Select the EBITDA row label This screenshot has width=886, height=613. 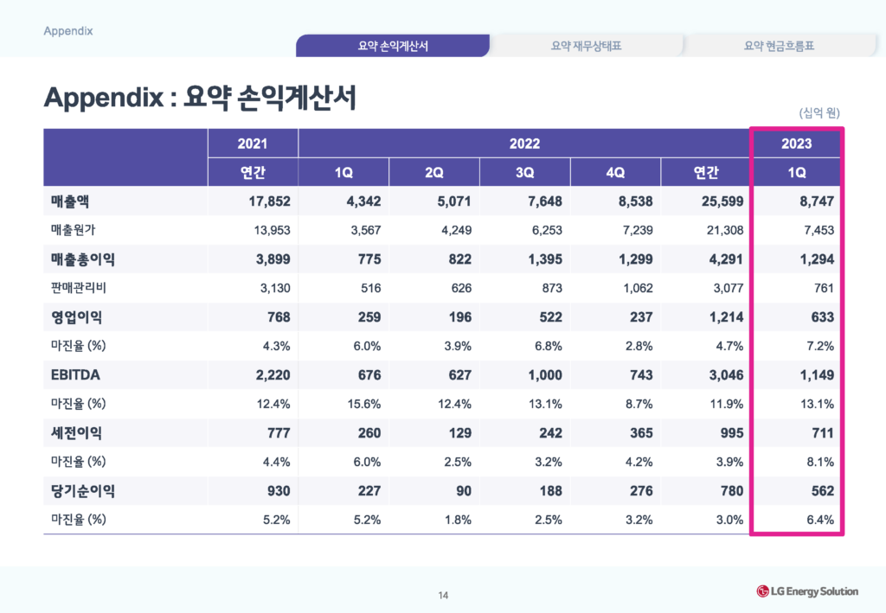(76, 374)
